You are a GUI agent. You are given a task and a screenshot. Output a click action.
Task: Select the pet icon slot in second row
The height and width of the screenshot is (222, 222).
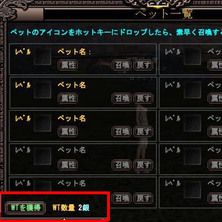click(42, 90)
